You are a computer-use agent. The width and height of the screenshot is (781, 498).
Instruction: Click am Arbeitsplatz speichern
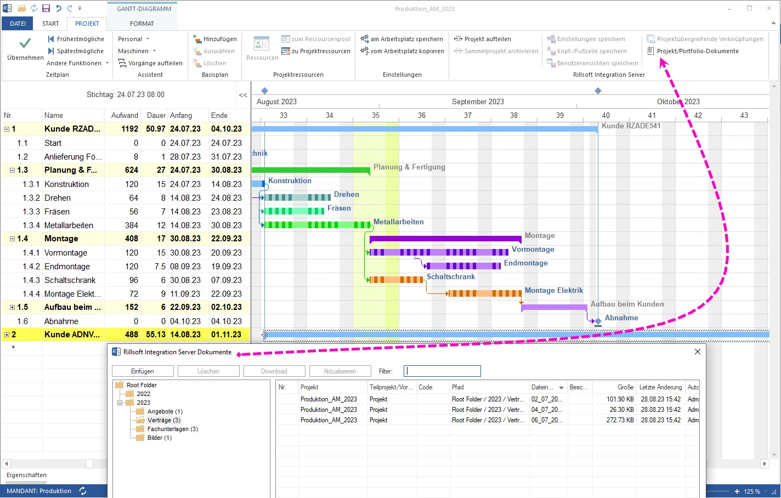click(x=406, y=39)
